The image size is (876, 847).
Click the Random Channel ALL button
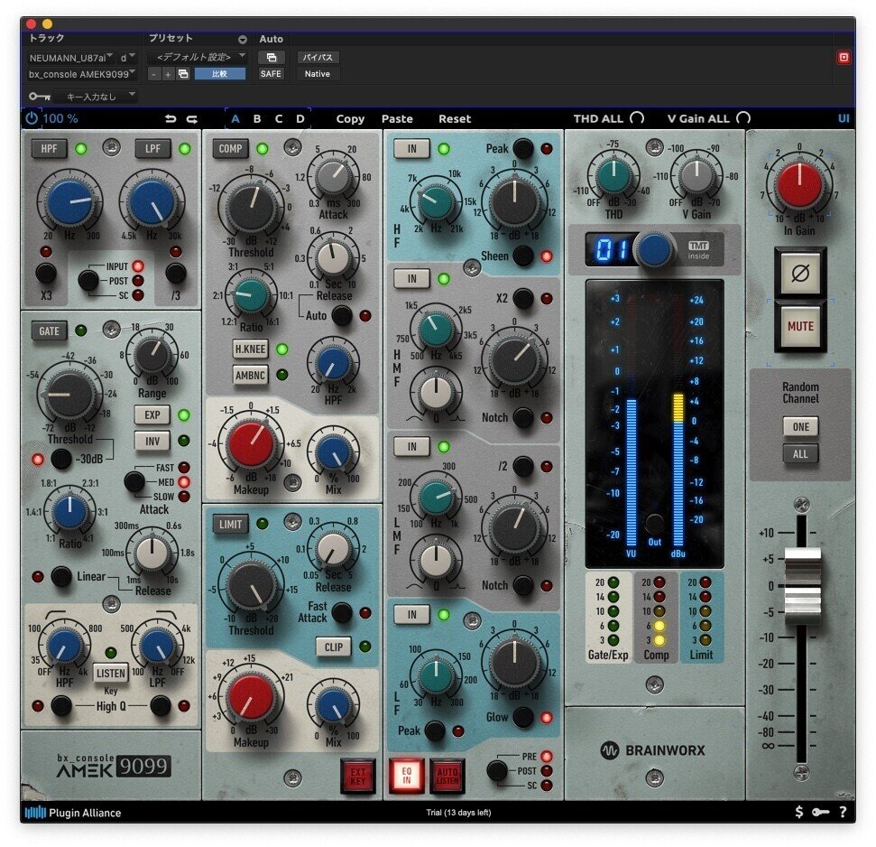coord(800,454)
